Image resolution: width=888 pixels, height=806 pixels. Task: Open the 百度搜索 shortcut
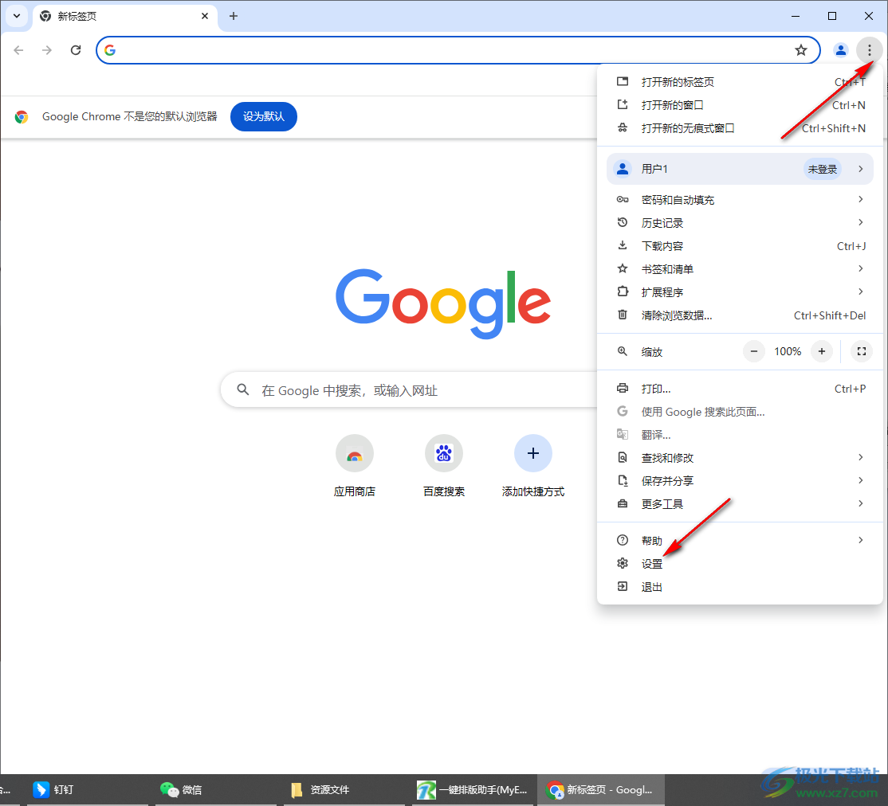coord(444,467)
